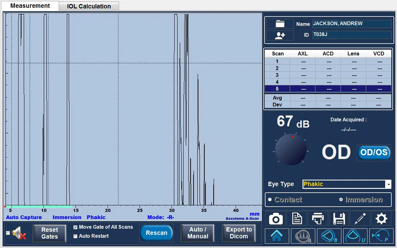Select the Measurement tab
397x248 pixels.
click(30, 6)
